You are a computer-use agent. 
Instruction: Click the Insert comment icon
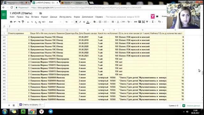[x=140, y=22]
